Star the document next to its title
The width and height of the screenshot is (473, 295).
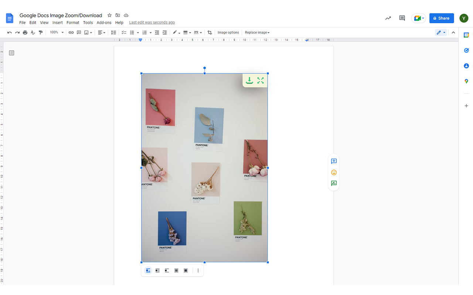coord(109,15)
